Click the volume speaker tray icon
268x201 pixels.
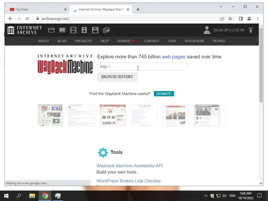pyautogui.click(x=225, y=196)
